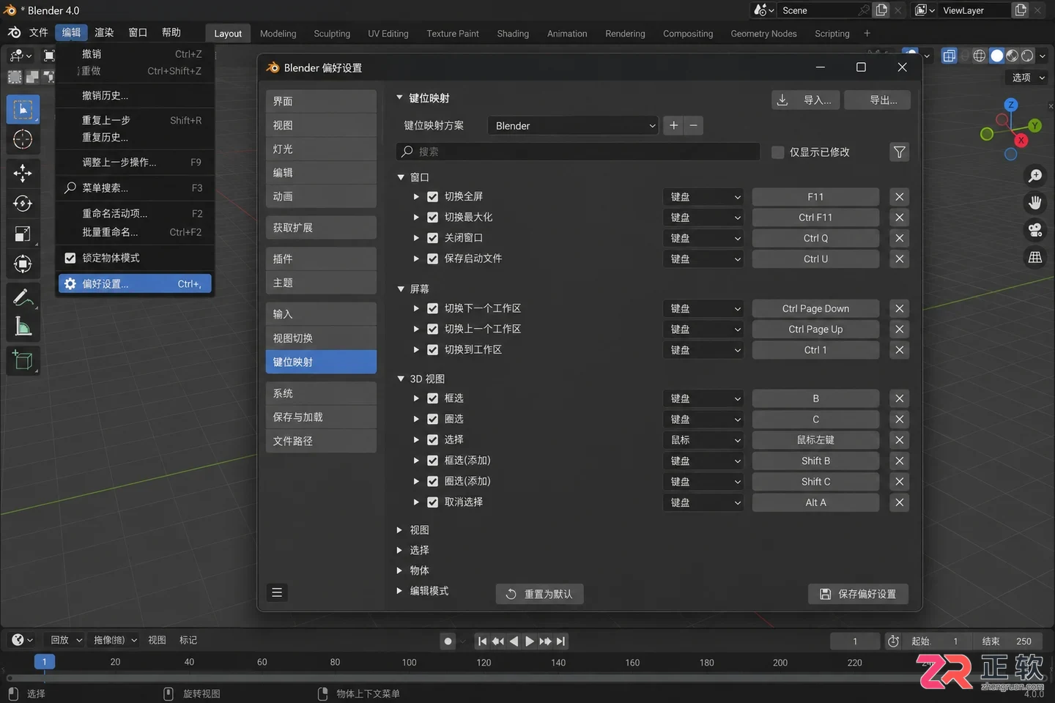1055x703 pixels.
Task: Toggle the camera view icon
Action: [1035, 230]
